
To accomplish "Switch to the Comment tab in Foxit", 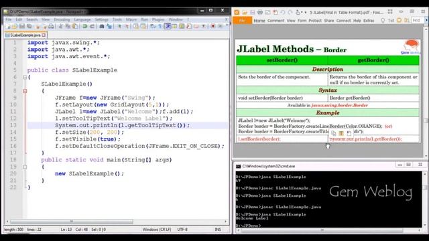I will point(275,21).
